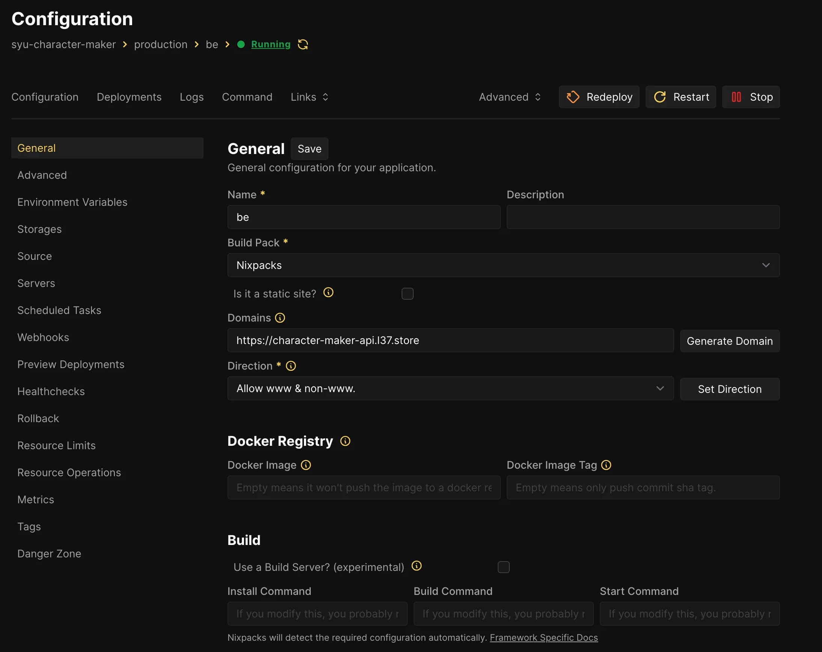Screen dimensions: 822x652
Task: Expand the Advanced menu in toolbar
Action: tap(509, 97)
